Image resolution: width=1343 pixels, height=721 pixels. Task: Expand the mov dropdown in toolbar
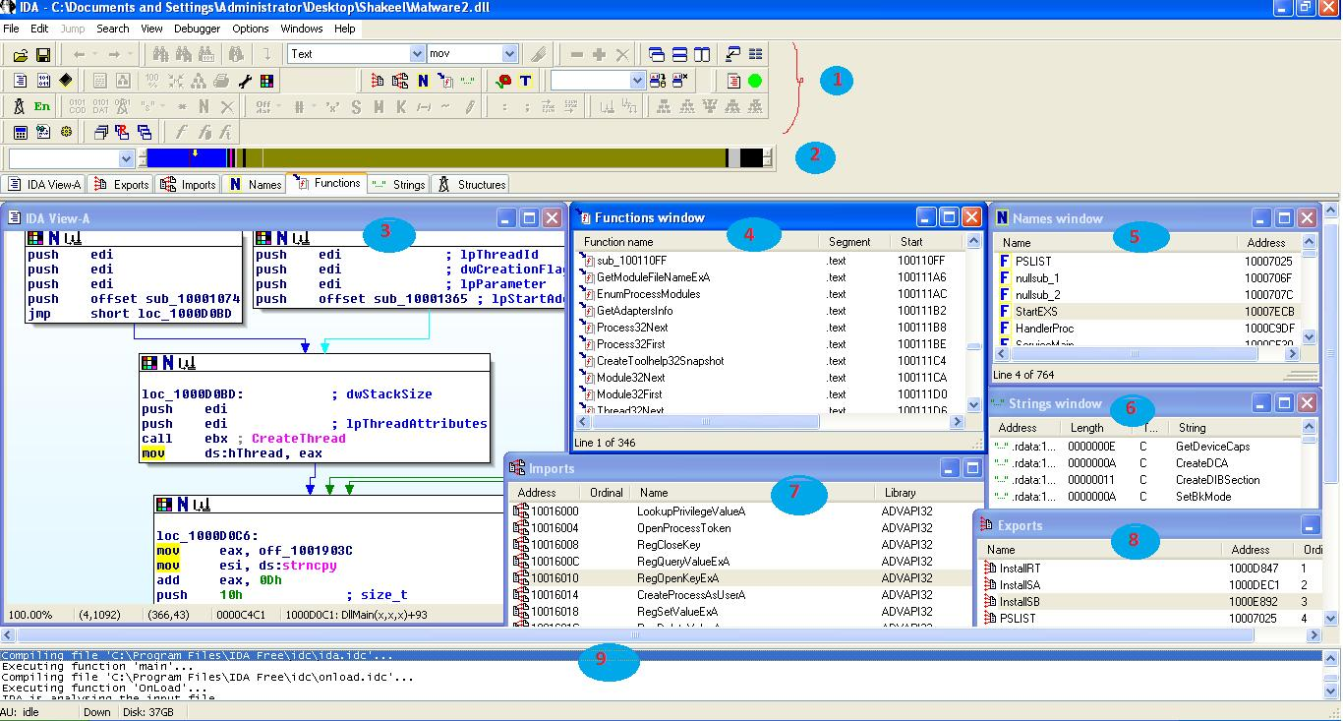(509, 54)
